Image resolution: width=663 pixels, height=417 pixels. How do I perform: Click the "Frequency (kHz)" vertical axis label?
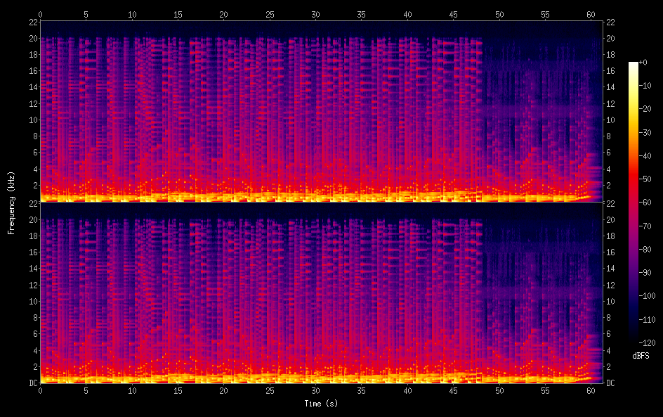[x=11, y=203]
